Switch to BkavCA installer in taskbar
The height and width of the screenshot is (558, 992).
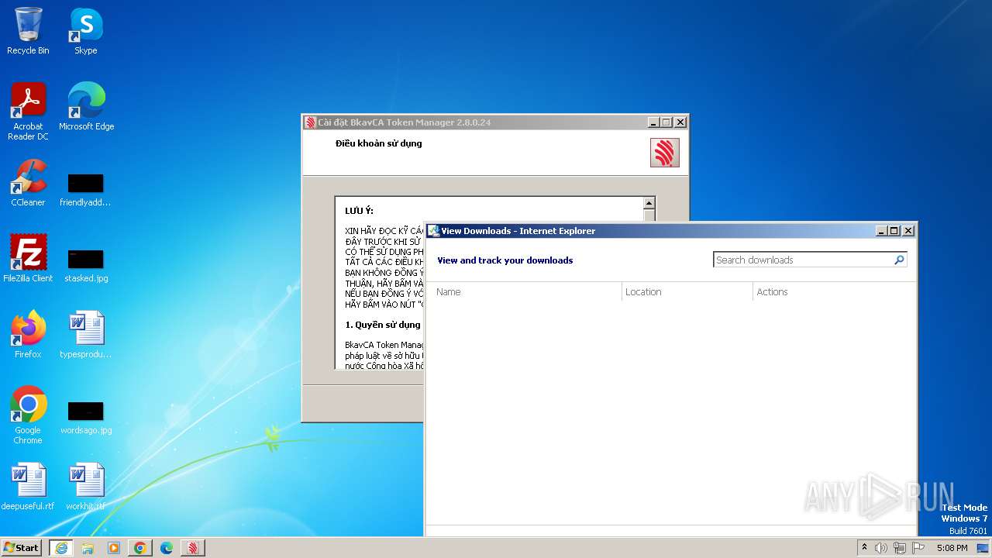tap(193, 548)
